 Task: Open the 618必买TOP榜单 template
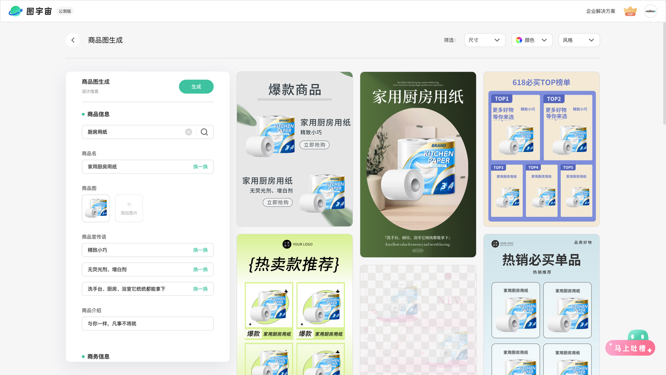541,149
